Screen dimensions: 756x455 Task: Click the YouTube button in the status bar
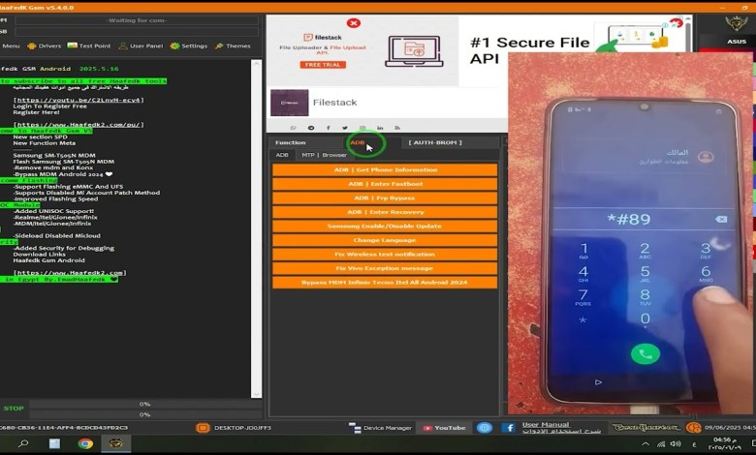click(x=444, y=428)
